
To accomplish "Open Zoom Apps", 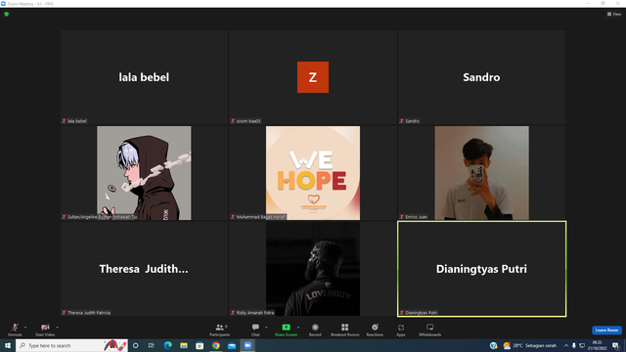I will tap(401, 330).
